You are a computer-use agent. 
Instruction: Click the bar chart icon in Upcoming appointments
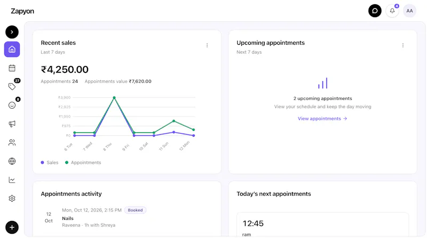323,83
